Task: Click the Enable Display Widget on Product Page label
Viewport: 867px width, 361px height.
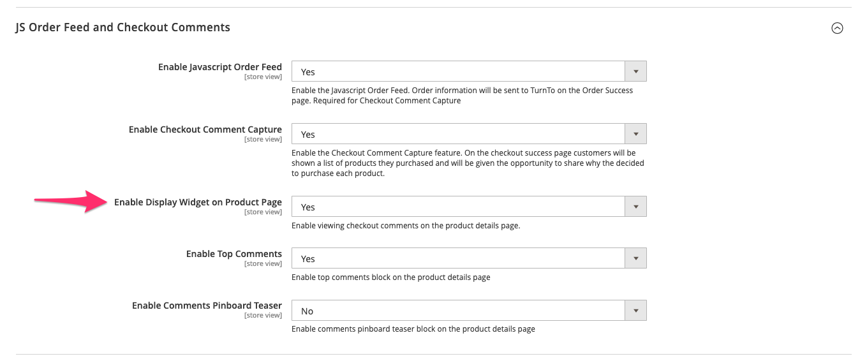Action: [198, 202]
